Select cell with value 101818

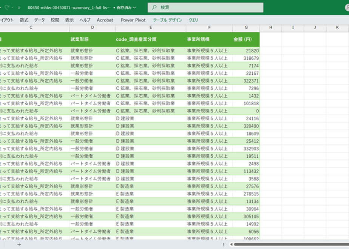pyautogui.click(x=246, y=104)
